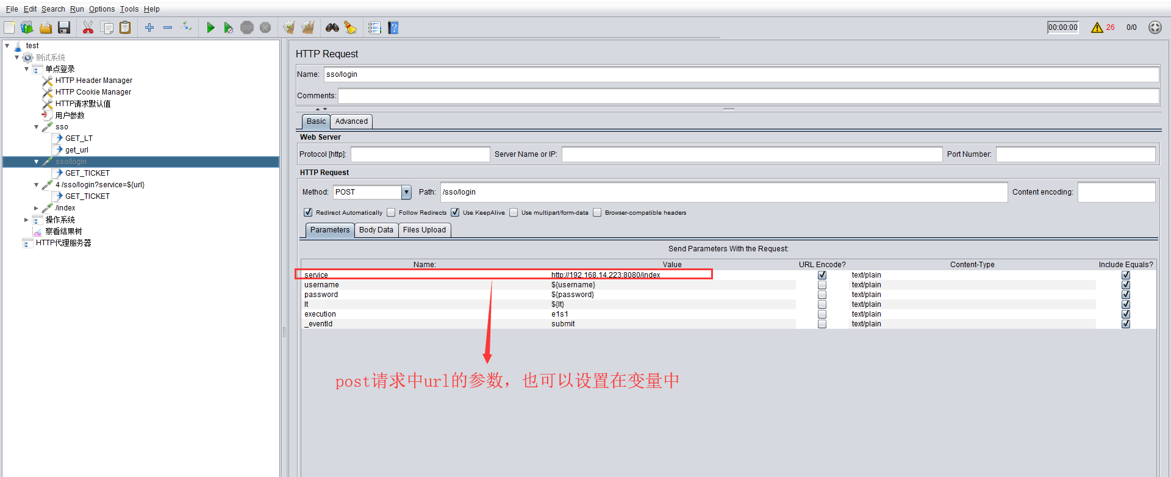Select 察看结果树 tree node

63,231
